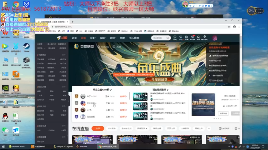Open the video thumbnail for 第五局
This screenshot has width=268, height=150.
click(x=140, y=116)
